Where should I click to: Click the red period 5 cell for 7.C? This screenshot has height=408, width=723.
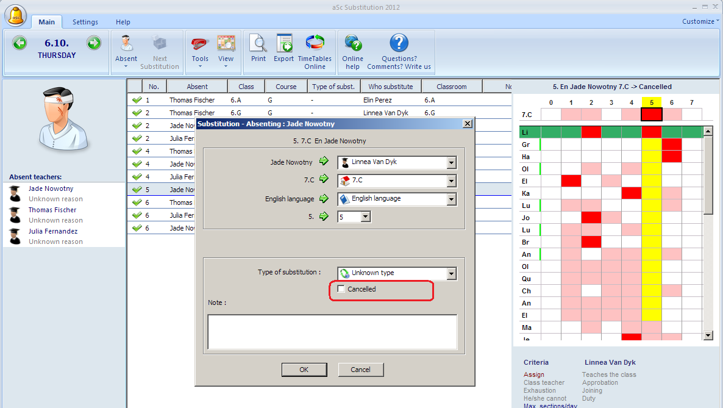[652, 115]
